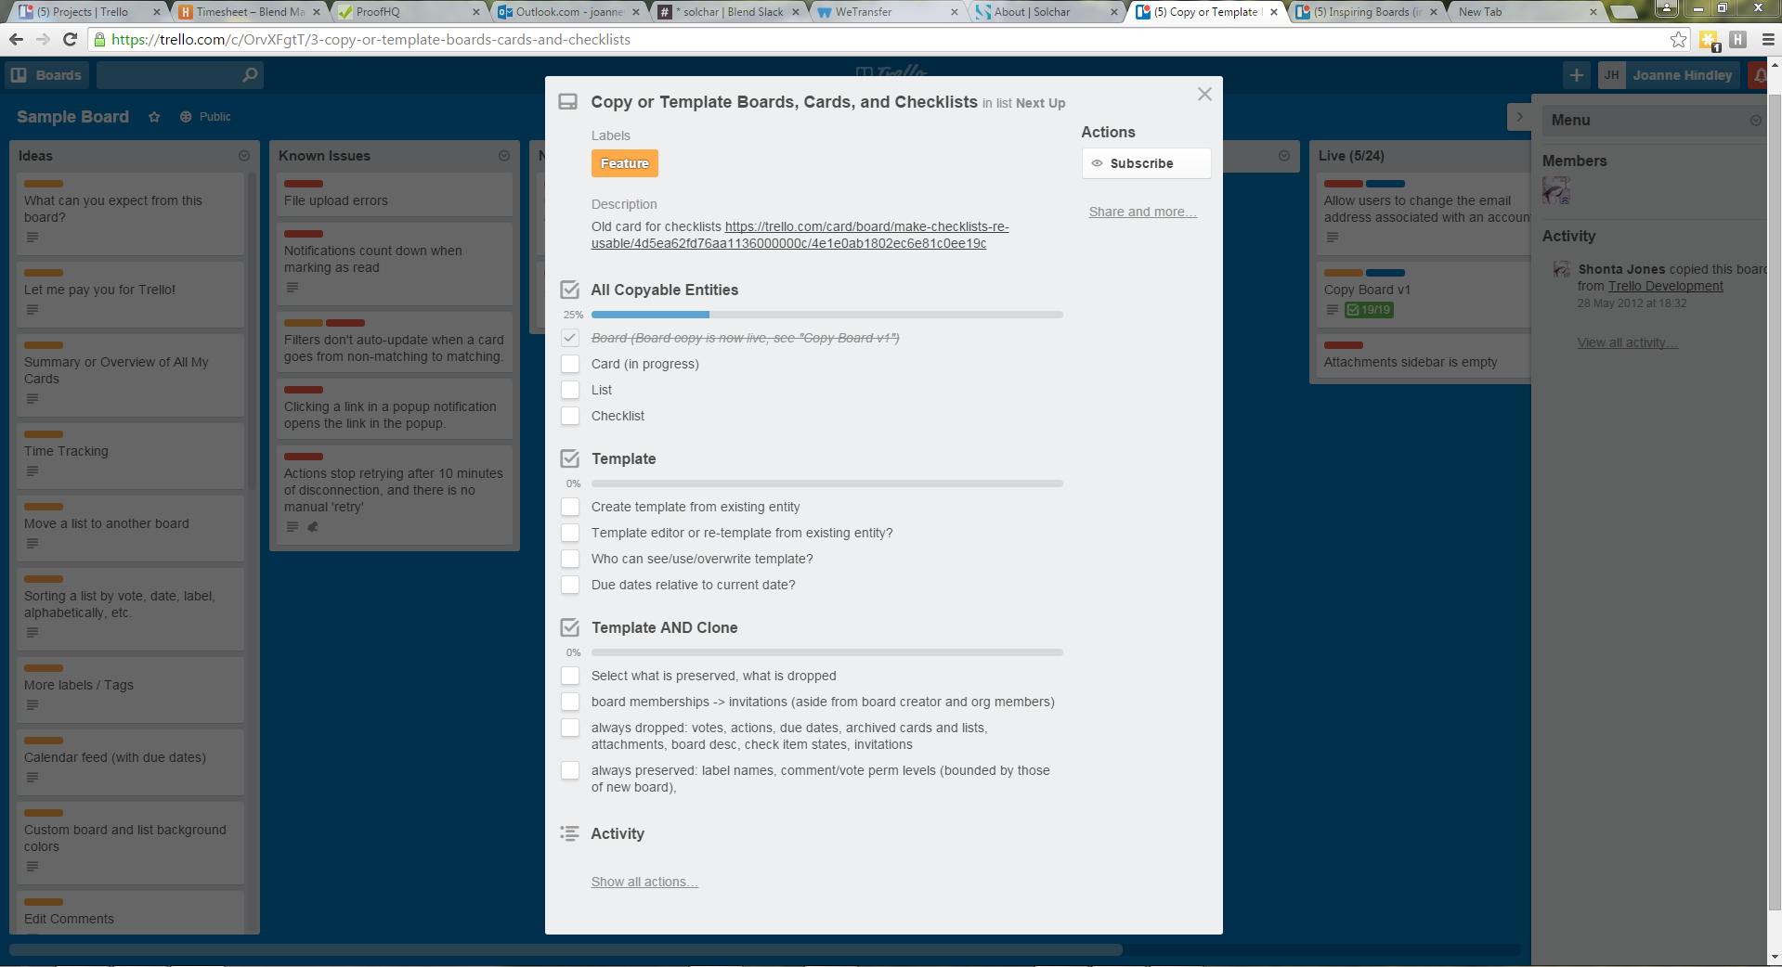Click the Subscribe button
1782x967 pixels.
[x=1146, y=163]
